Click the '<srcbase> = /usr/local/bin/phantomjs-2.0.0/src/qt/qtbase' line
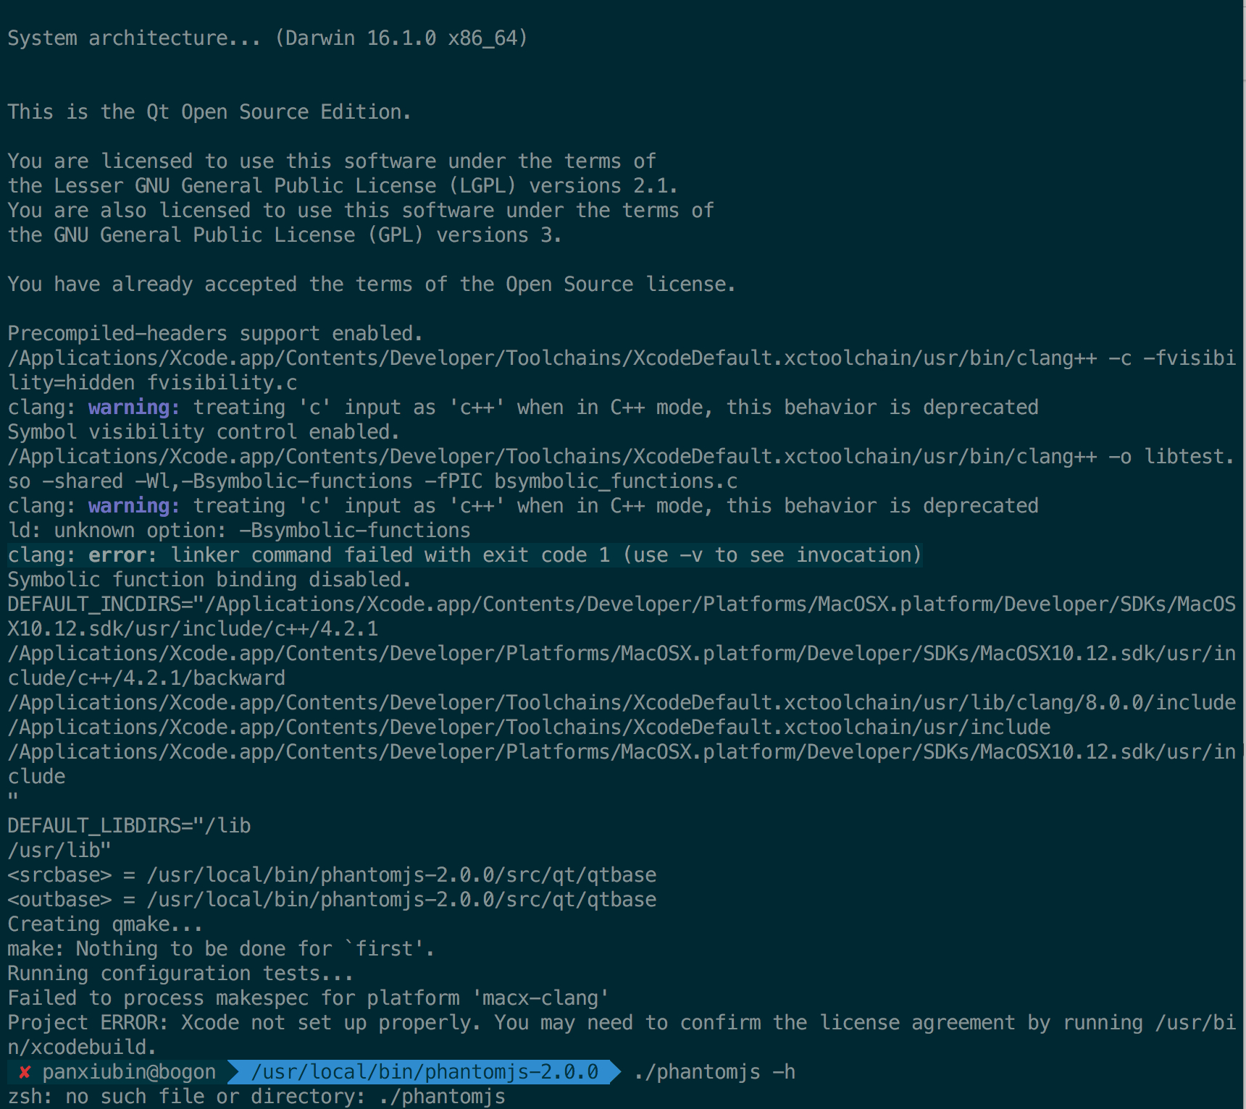This screenshot has width=1246, height=1109. [x=332, y=875]
